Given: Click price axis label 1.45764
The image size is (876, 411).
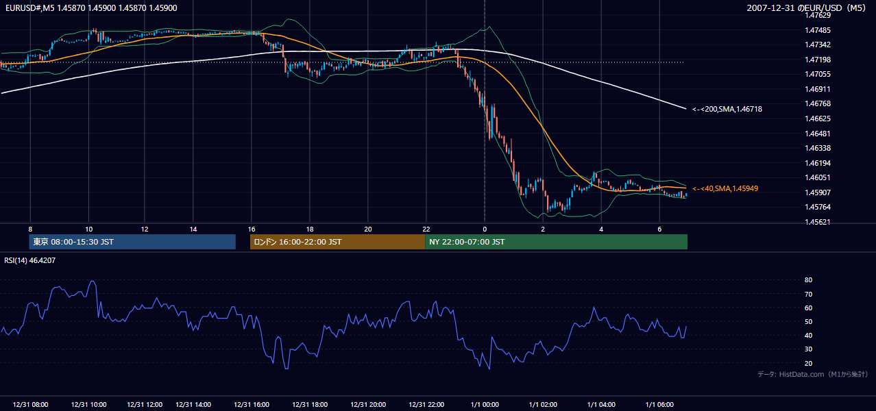Looking at the screenshot, I should point(818,207).
